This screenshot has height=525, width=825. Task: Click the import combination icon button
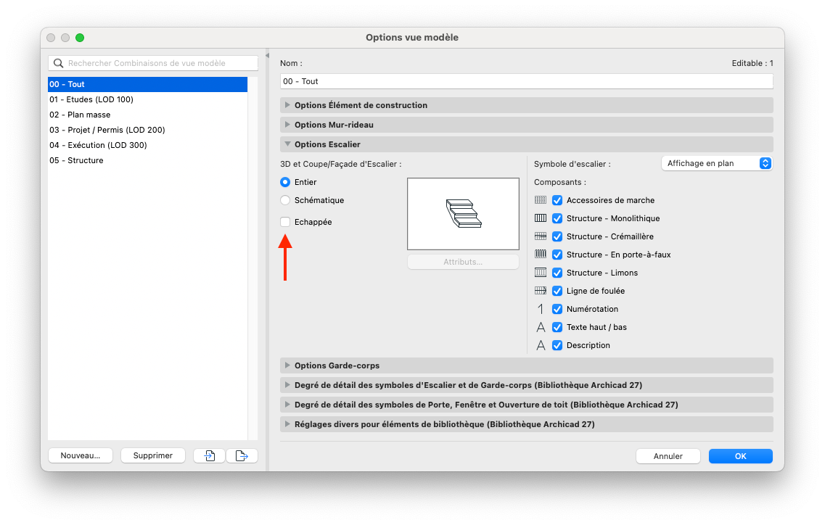pos(210,455)
